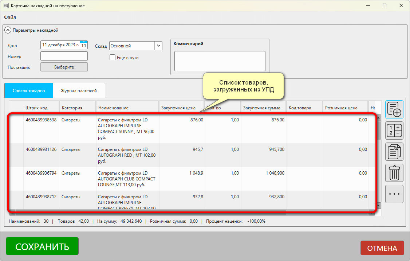This screenshot has width=410, height=261.
Task: Open the quantity calculator icon button
Action: tap(394, 130)
